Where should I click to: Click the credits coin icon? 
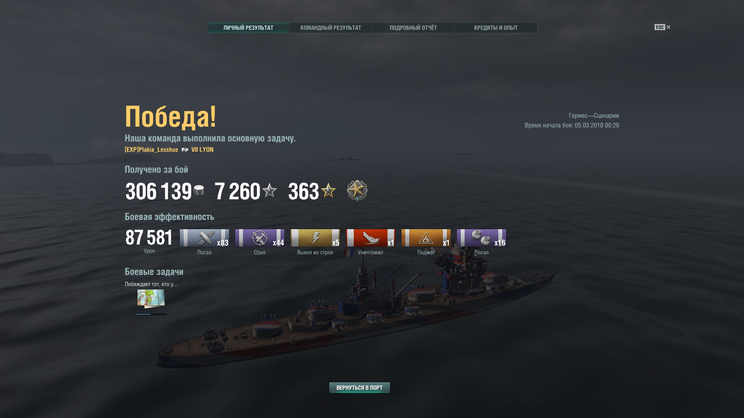[199, 190]
